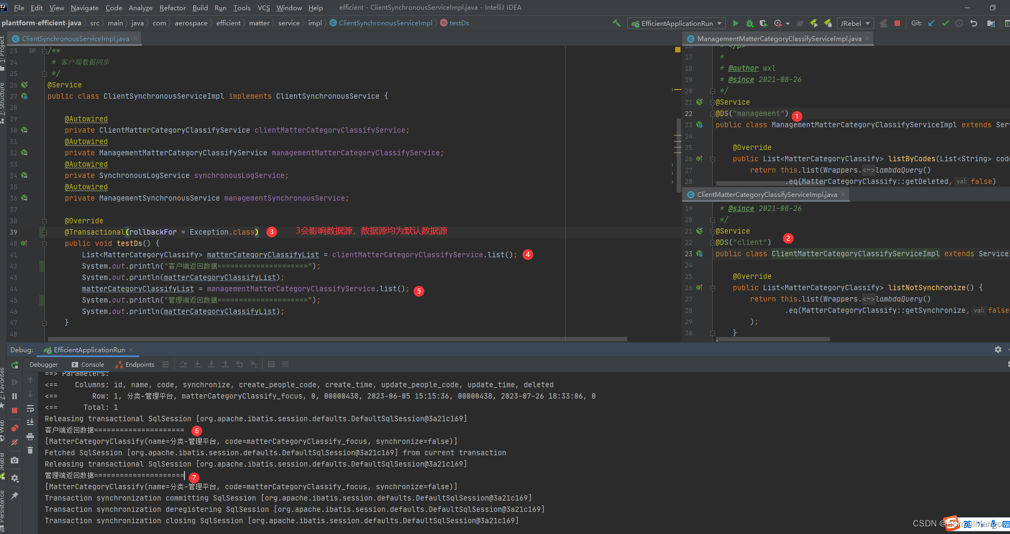Open the Help menu
1010x534 pixels.
click(315, 8)
